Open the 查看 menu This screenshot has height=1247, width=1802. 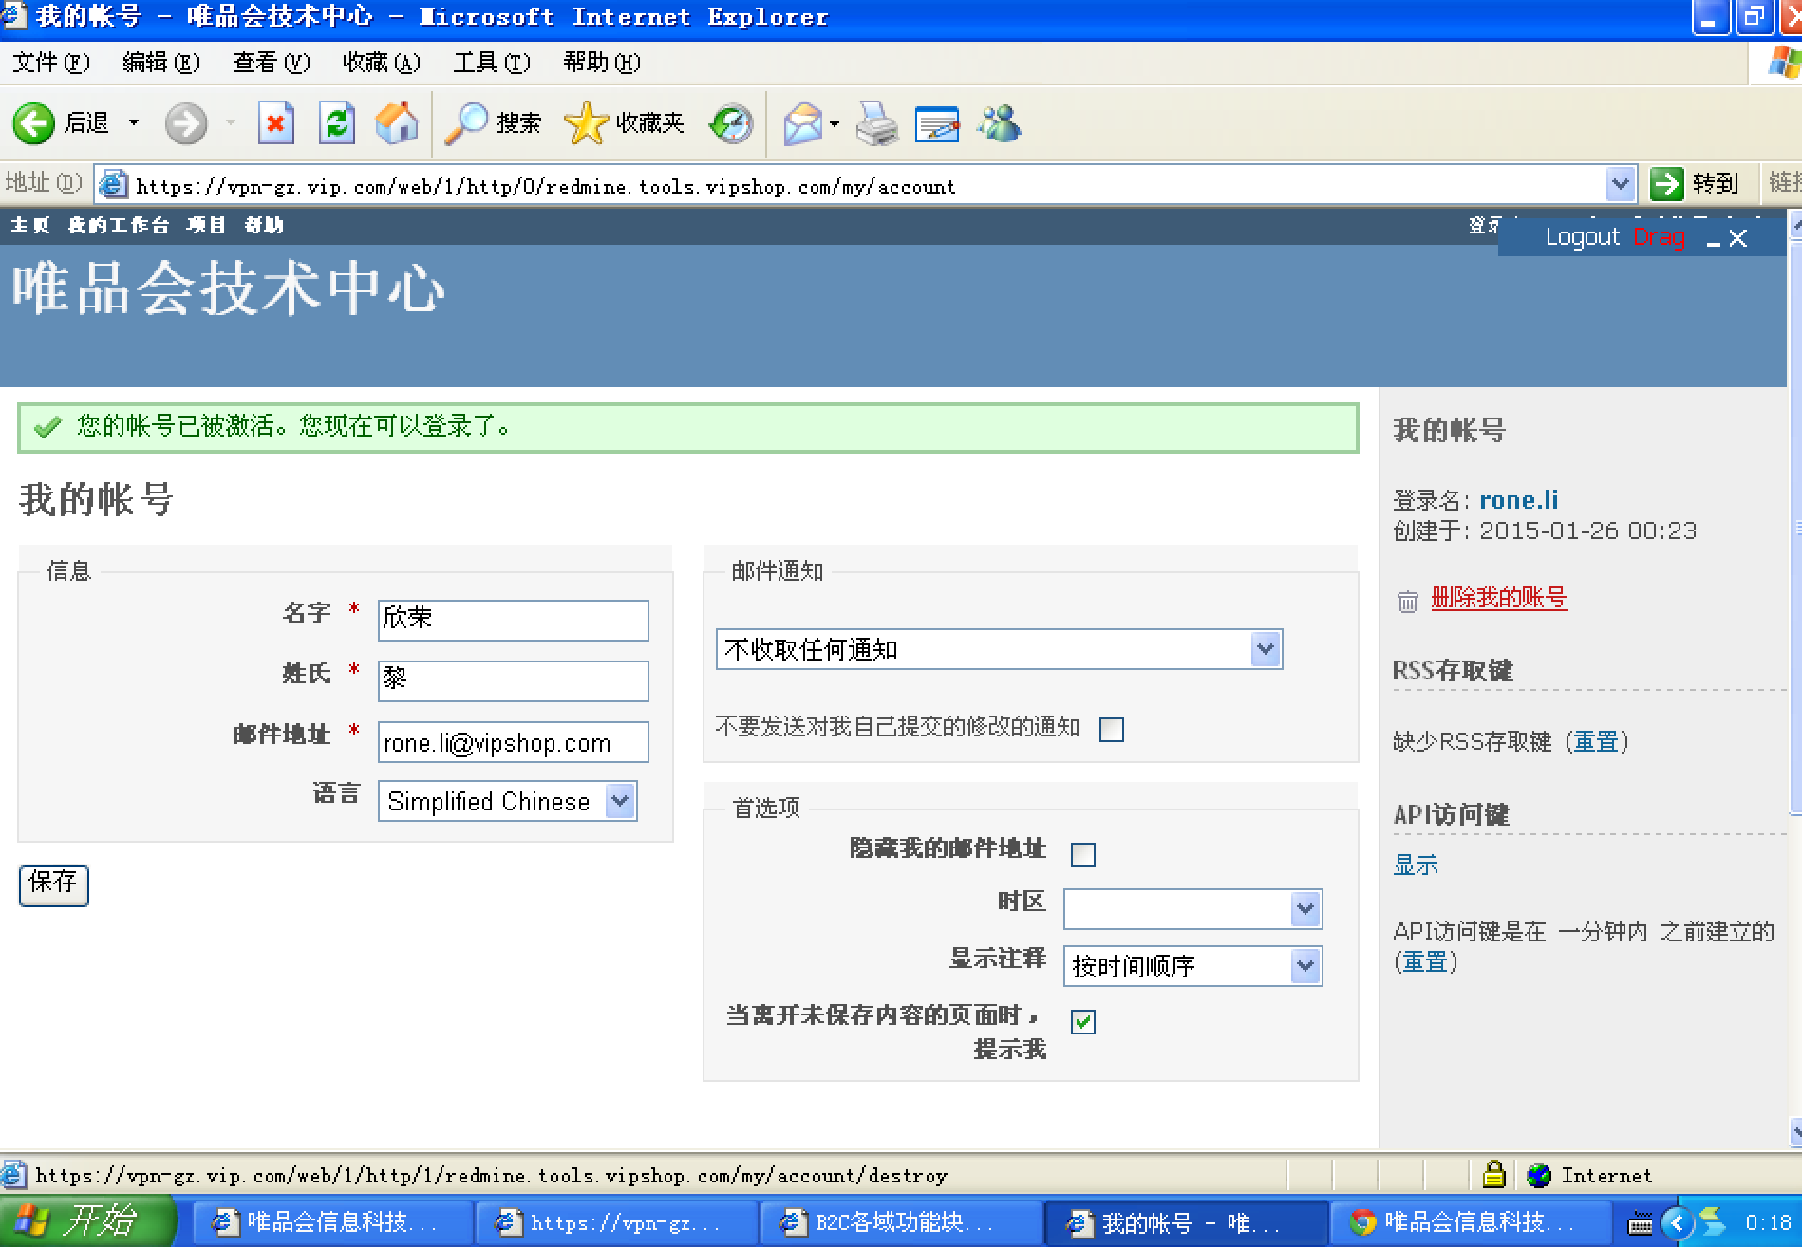pyautogui.click(x=271, y=63)
